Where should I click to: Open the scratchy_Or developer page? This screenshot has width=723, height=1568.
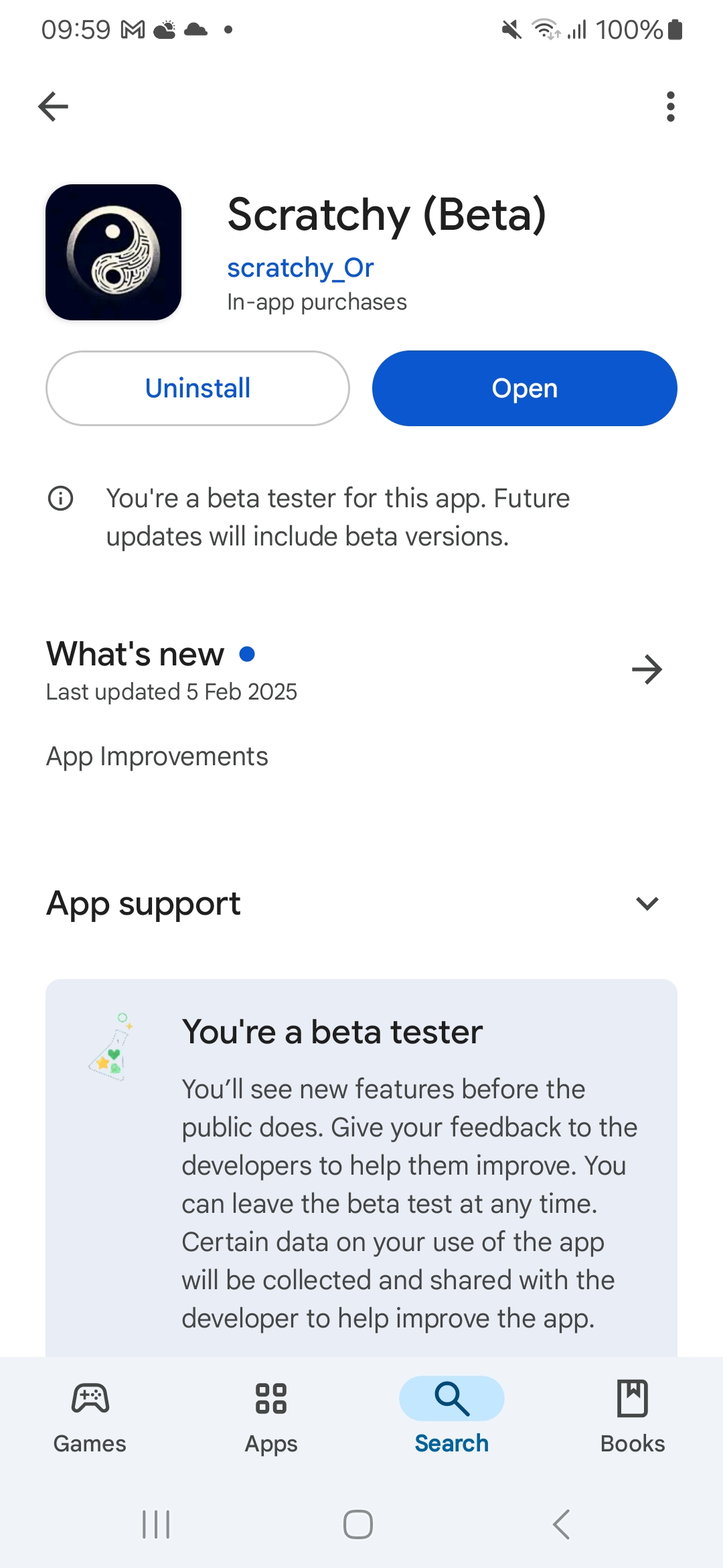[300, 268]
